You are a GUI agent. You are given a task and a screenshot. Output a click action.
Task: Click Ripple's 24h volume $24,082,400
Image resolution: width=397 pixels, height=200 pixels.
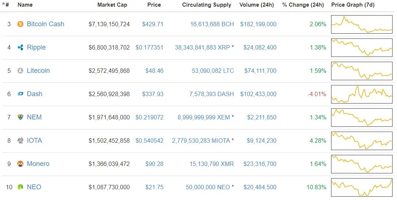[x=260, y=47]
